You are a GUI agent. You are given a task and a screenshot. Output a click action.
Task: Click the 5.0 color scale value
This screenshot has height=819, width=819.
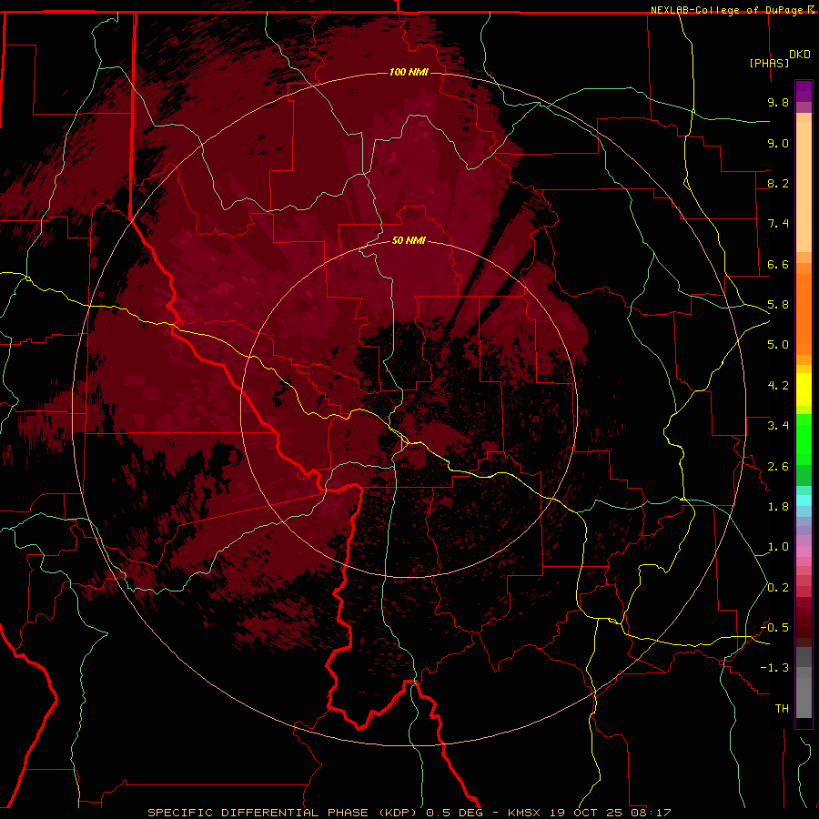[x=778, y=345]
